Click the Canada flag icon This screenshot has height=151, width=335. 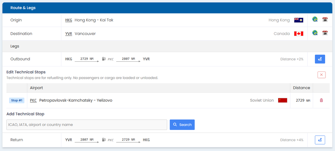(299, 34)
